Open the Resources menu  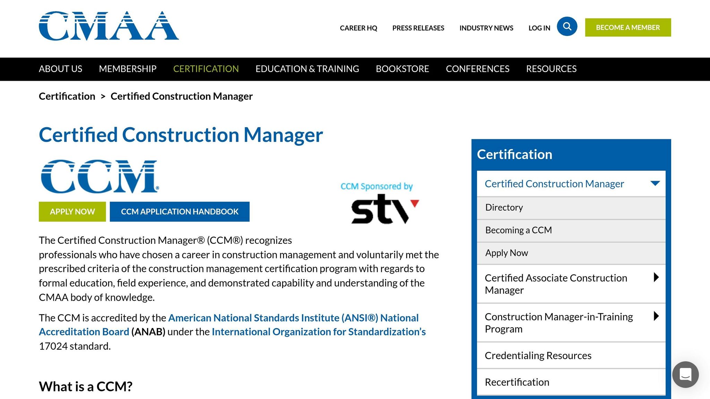pyautogui.click(x=551, y=69)
